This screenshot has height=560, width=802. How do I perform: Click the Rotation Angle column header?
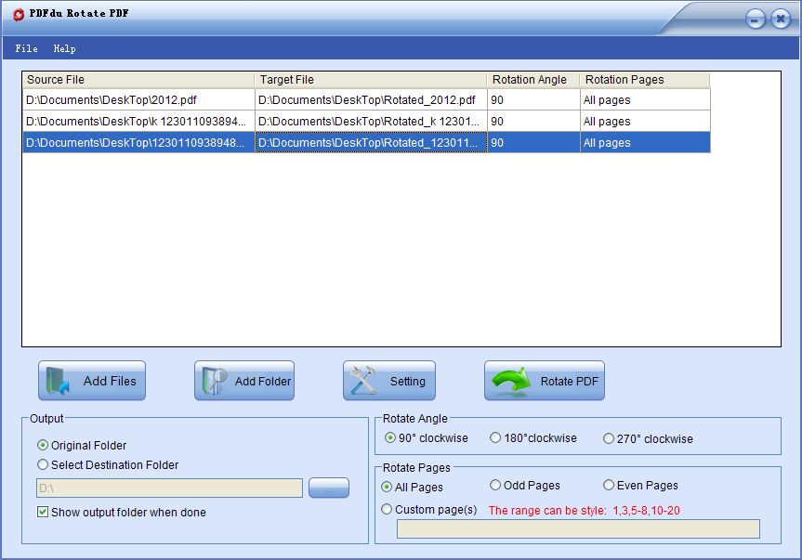pyautogui.click(x=532, y=80)
